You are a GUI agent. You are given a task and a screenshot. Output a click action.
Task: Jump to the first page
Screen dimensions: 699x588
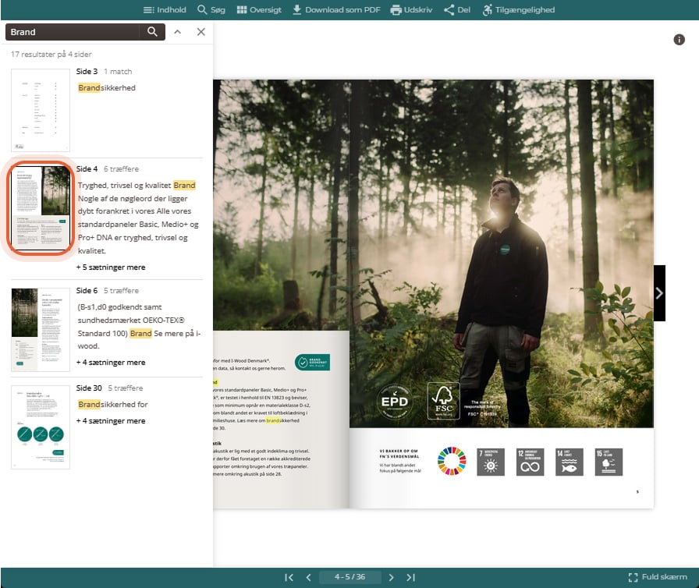click(289, 577)
